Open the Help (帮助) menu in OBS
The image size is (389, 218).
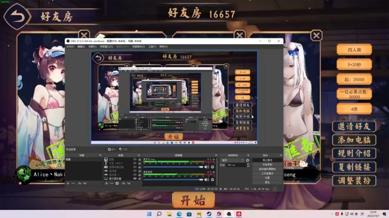tap(163, 47)
